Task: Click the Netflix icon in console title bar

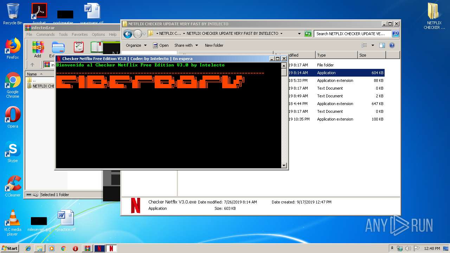Action: 59,59
